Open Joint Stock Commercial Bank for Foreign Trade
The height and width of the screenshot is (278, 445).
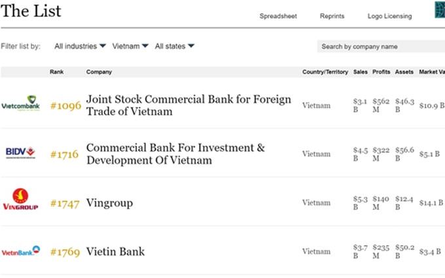188,105
